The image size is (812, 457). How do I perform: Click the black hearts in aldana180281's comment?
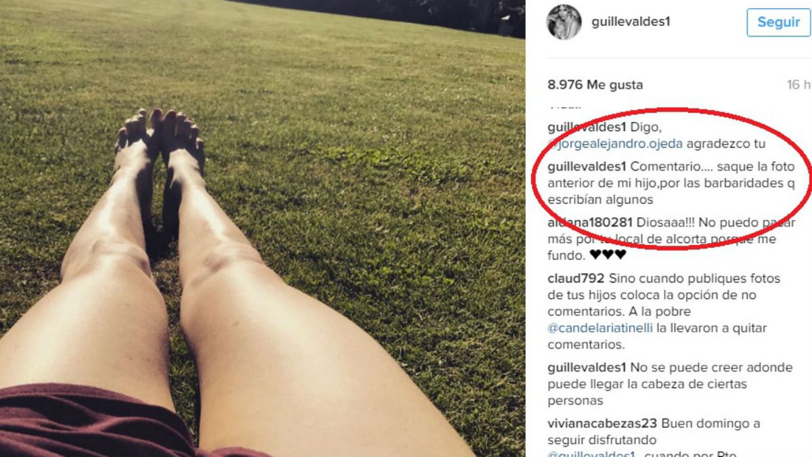click(608, 255)
